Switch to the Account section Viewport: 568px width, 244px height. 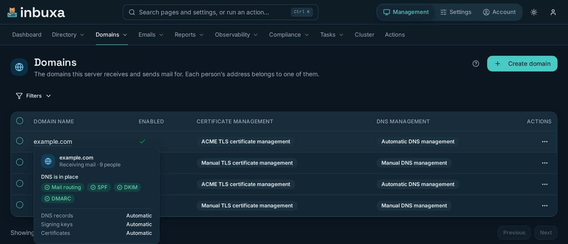(499, 12)
